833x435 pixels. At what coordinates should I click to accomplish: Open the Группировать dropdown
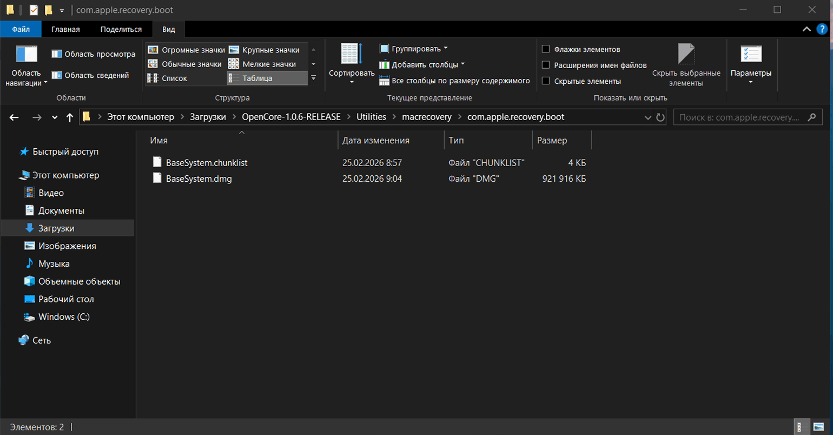(x=414, y=49)
